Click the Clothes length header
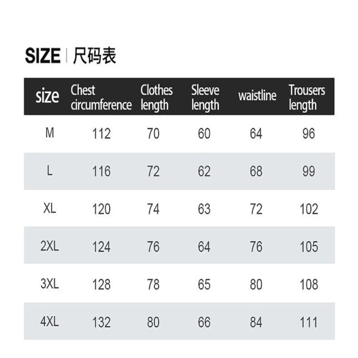The height and width of the screenshot is (358, 358). (x=156, y=97)
